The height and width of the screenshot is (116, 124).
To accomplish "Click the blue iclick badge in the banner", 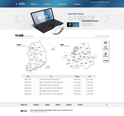I will pos(76,25).
